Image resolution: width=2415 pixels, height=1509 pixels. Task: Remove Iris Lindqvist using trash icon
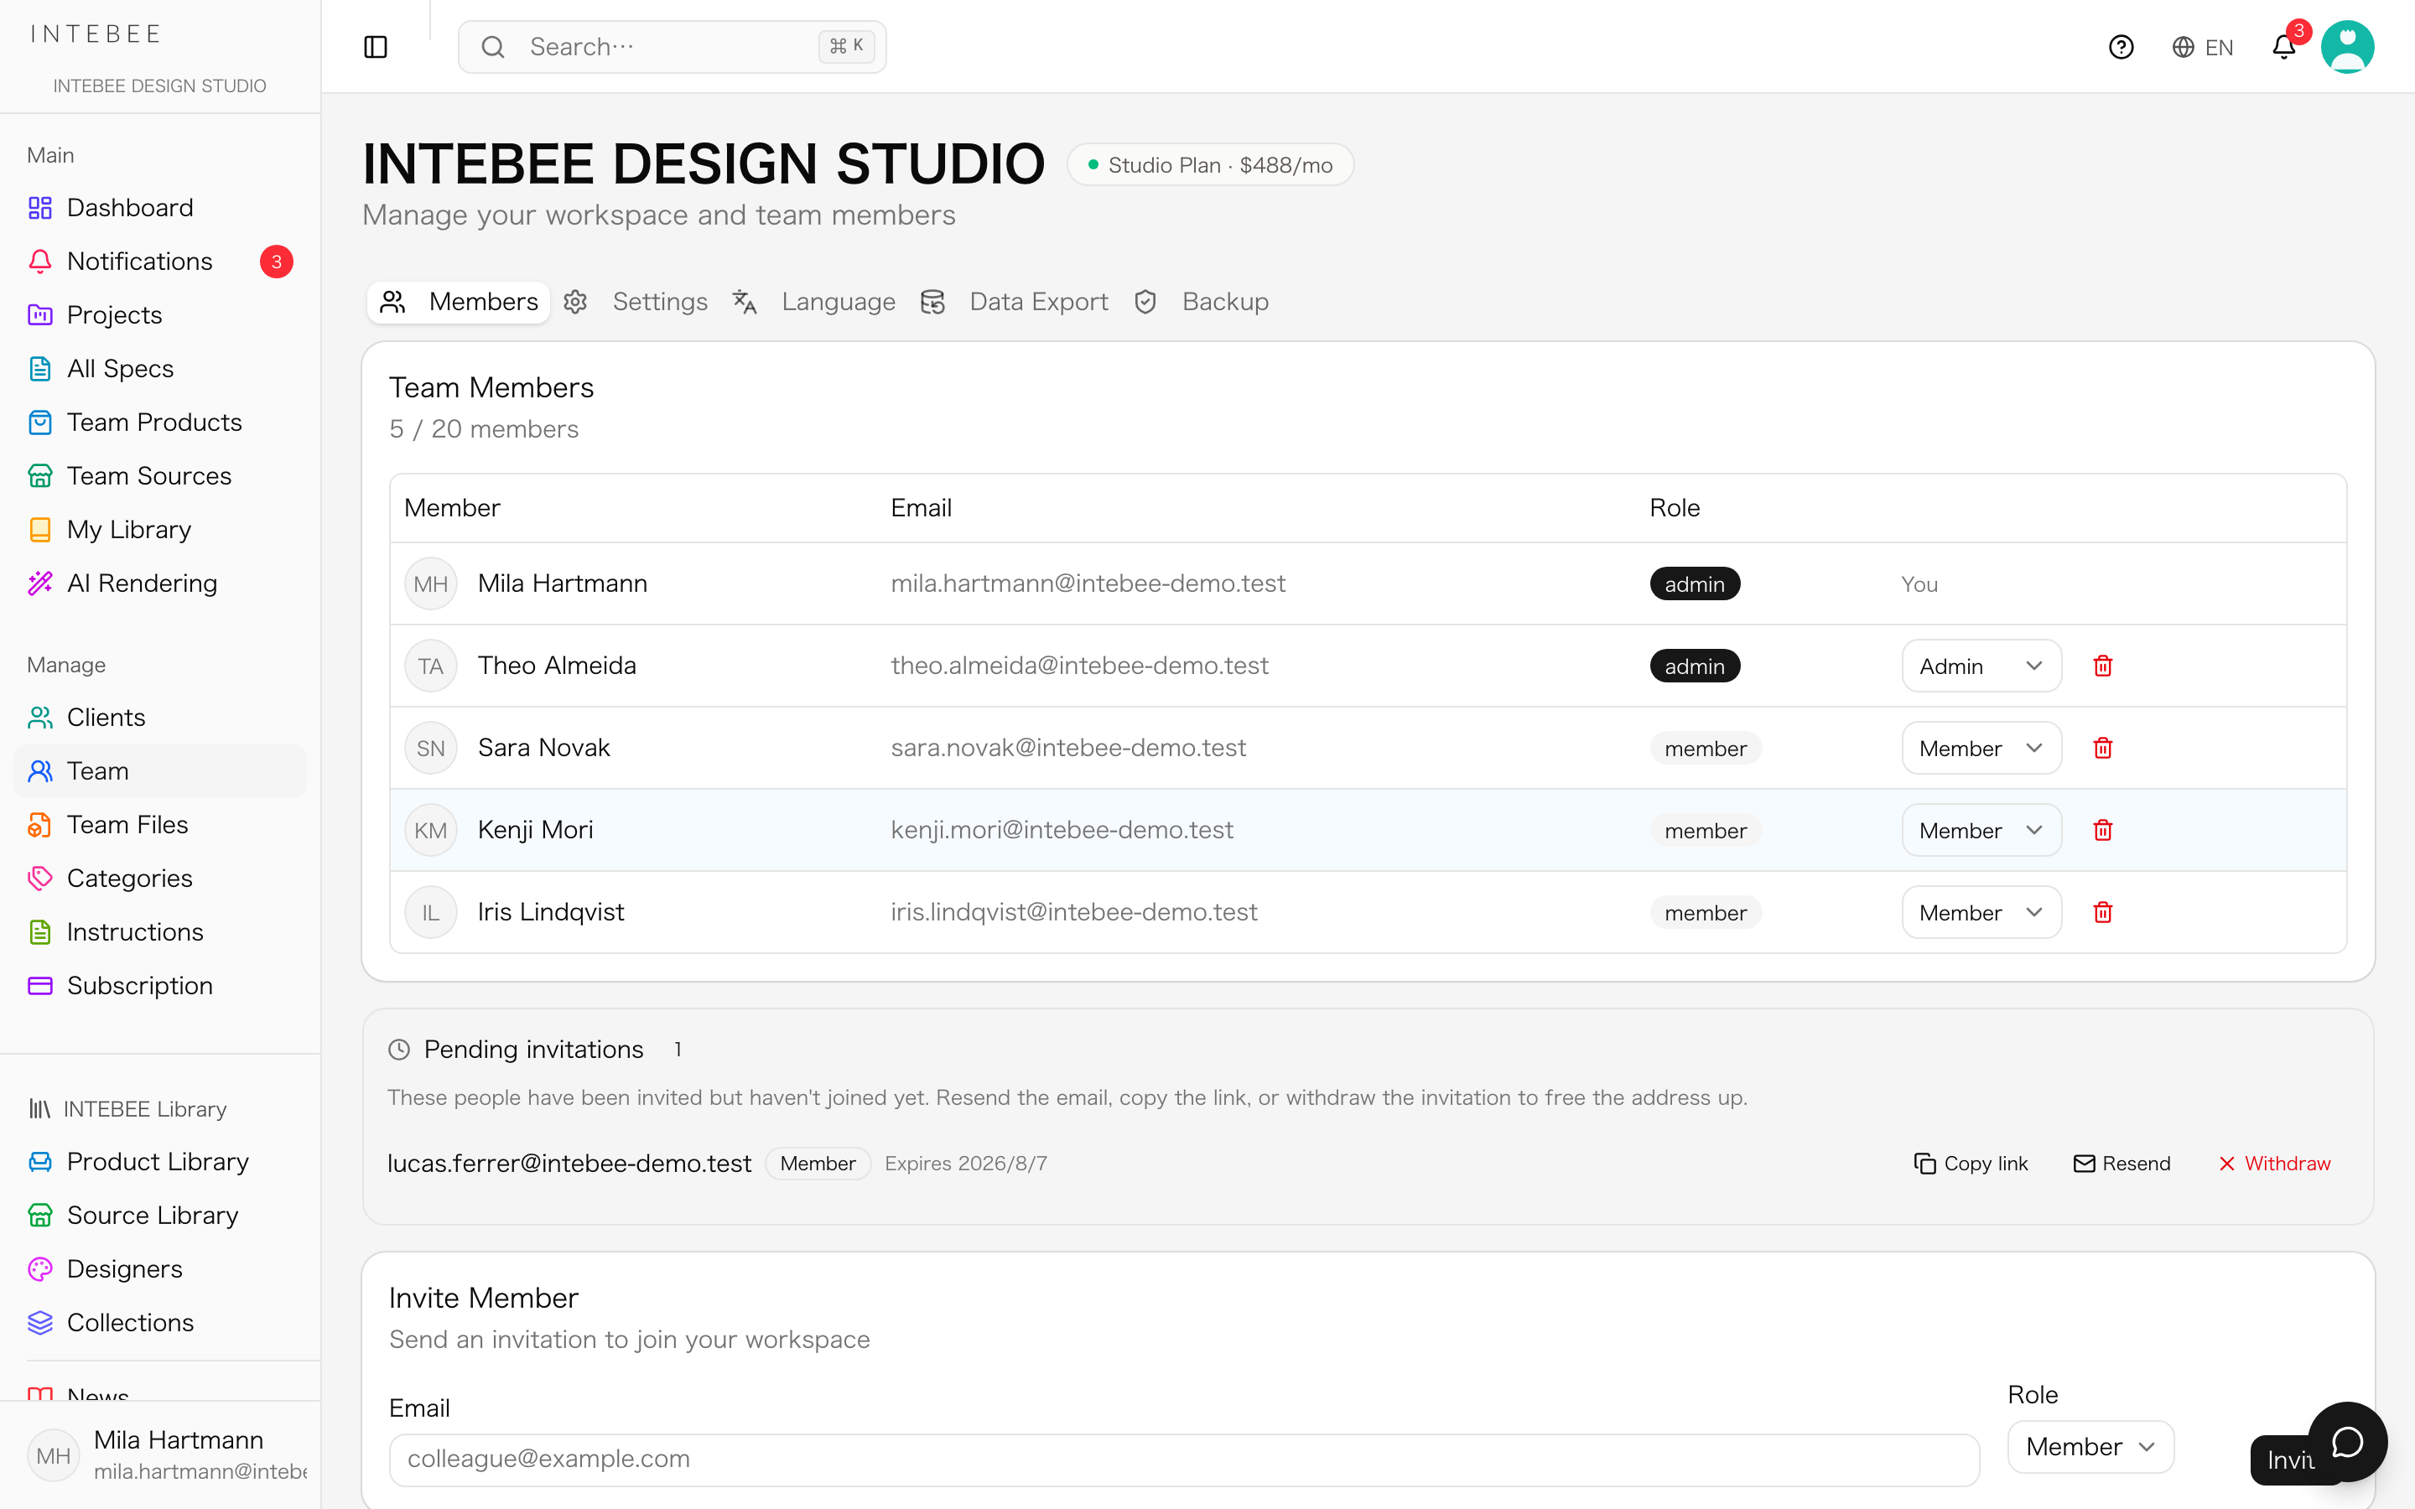pyautogui.click(x=2103, y=912)
